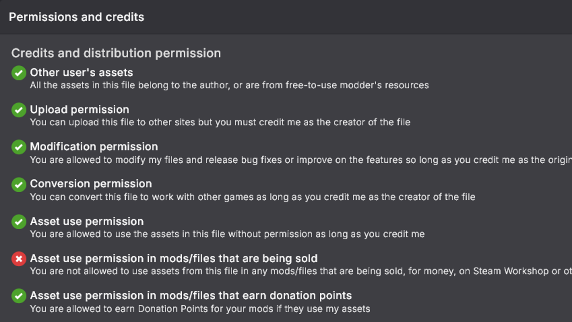The height and width of the screenshot is (322, 572).
Task: Click the description about free-to-use modder's resources
Action: click(229, 85)
